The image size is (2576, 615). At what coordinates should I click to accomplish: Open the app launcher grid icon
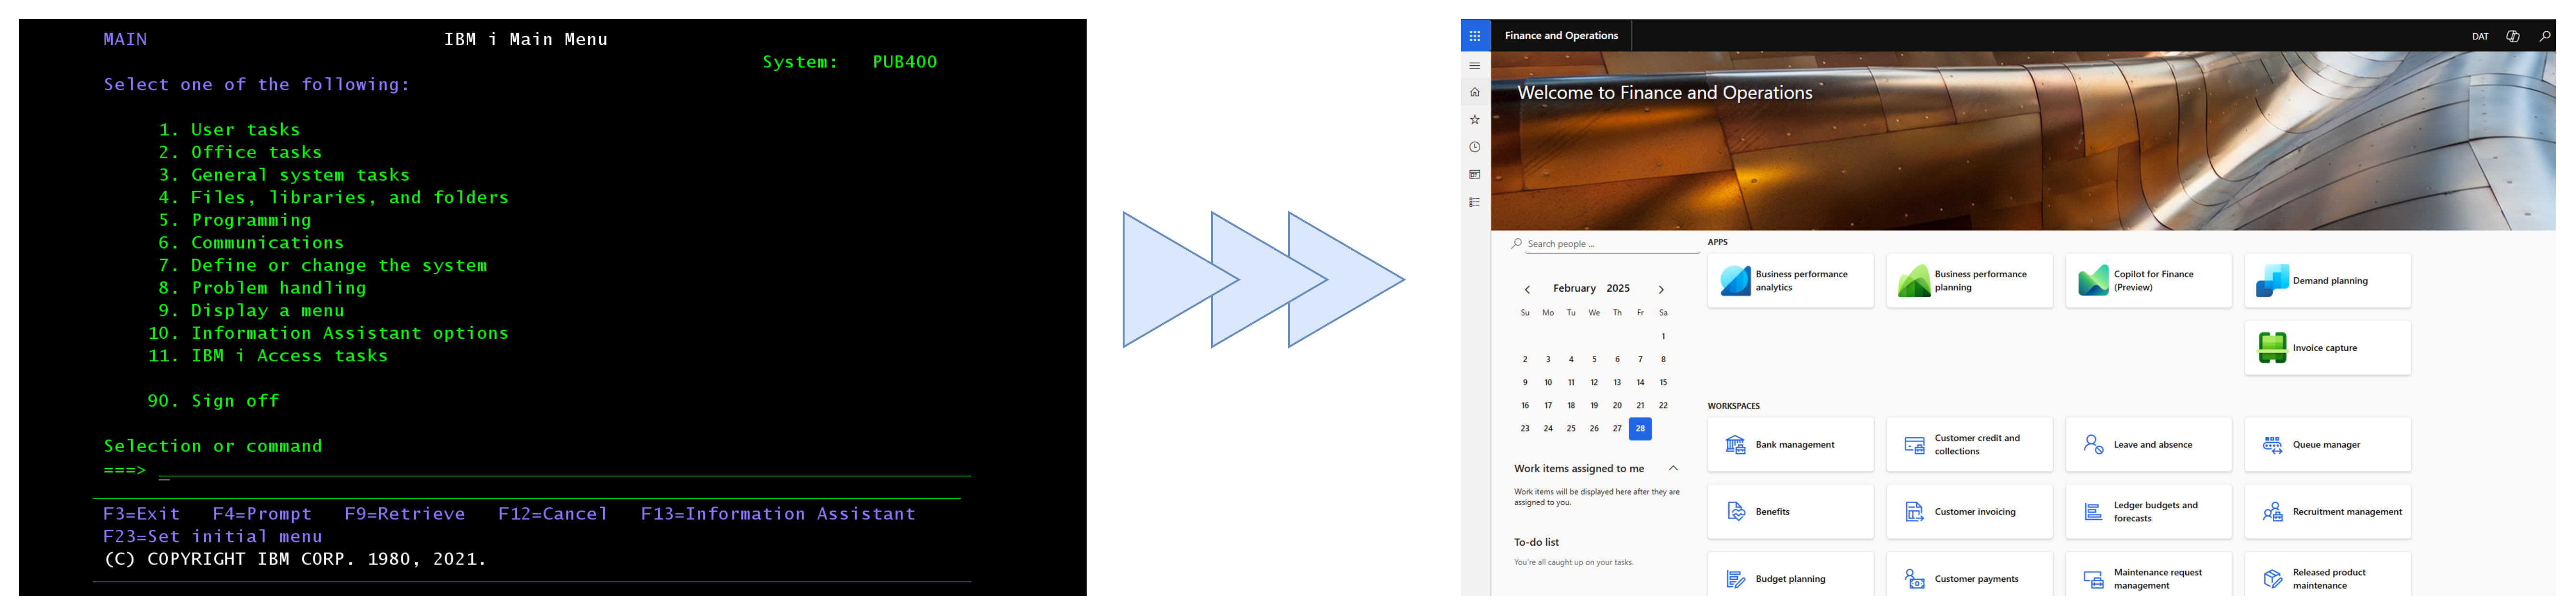[1474, 35]
